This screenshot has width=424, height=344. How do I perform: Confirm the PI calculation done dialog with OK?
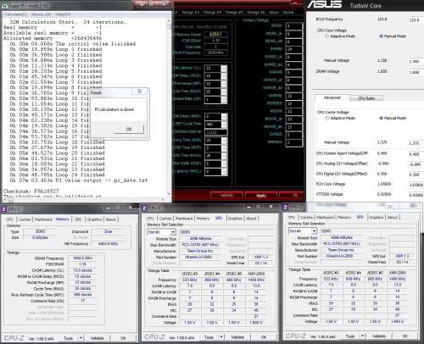pyautogui.click(x=129, y=129)
